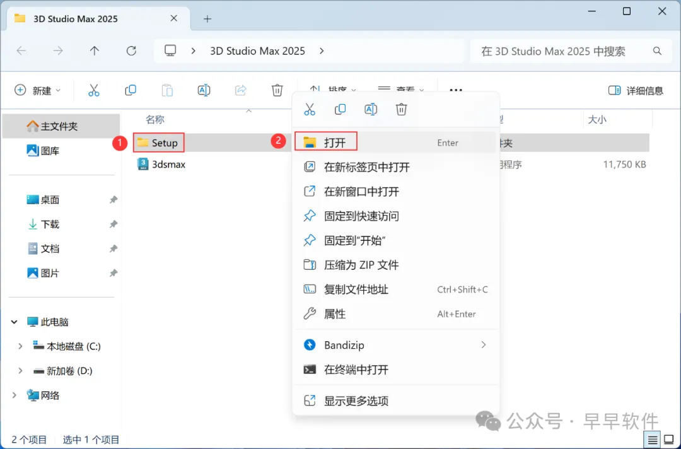
Task: Click the 3D Studio Max 2025 tab title
Action: point(76,19)
